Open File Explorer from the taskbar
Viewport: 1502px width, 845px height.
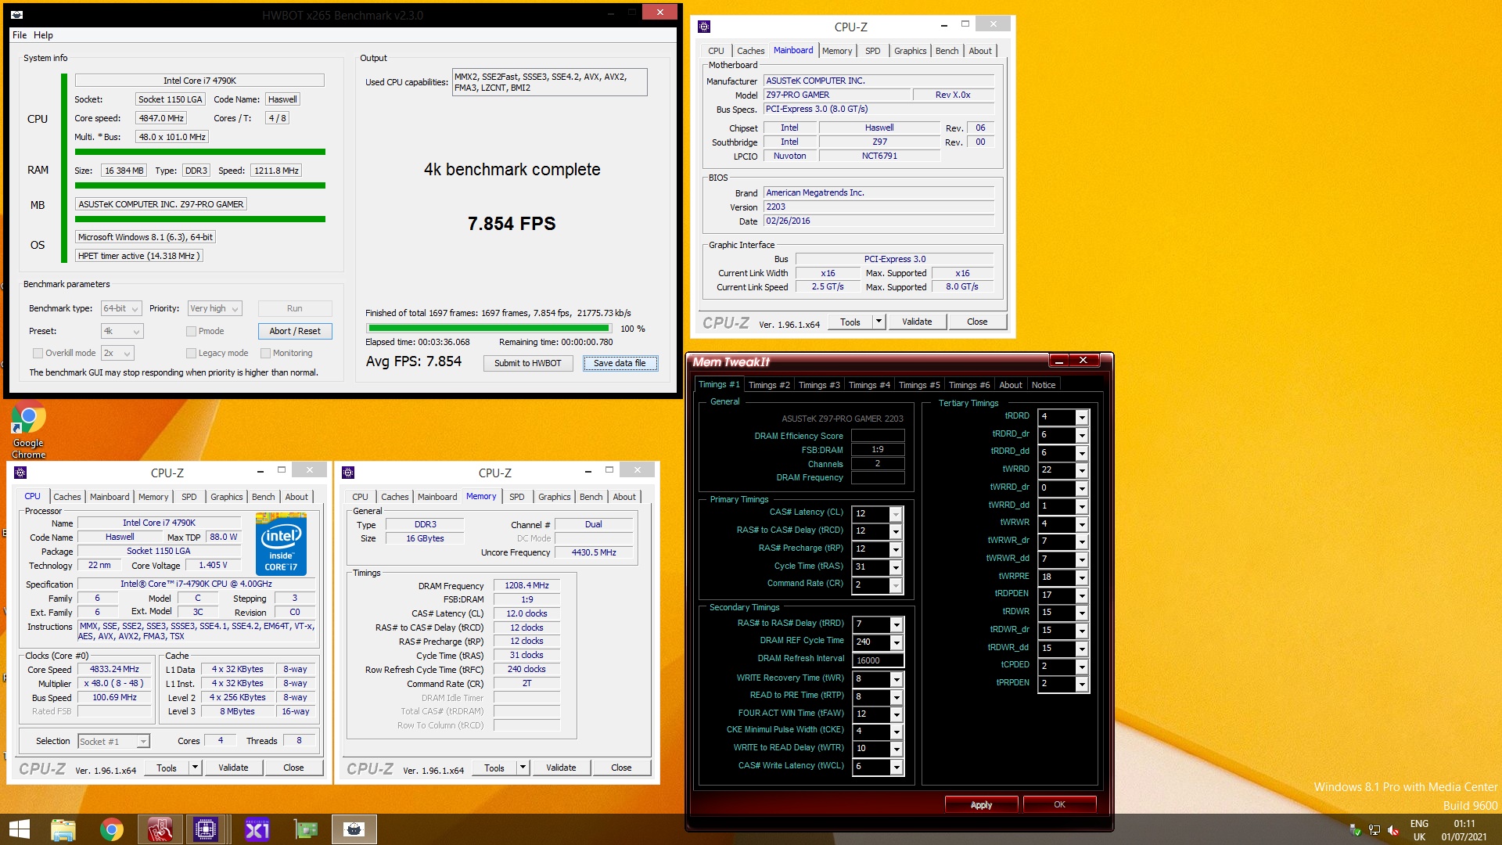pyautogui.click(x=63, y=829)
